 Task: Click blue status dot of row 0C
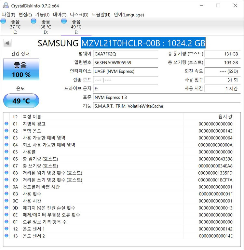[7, 201]
